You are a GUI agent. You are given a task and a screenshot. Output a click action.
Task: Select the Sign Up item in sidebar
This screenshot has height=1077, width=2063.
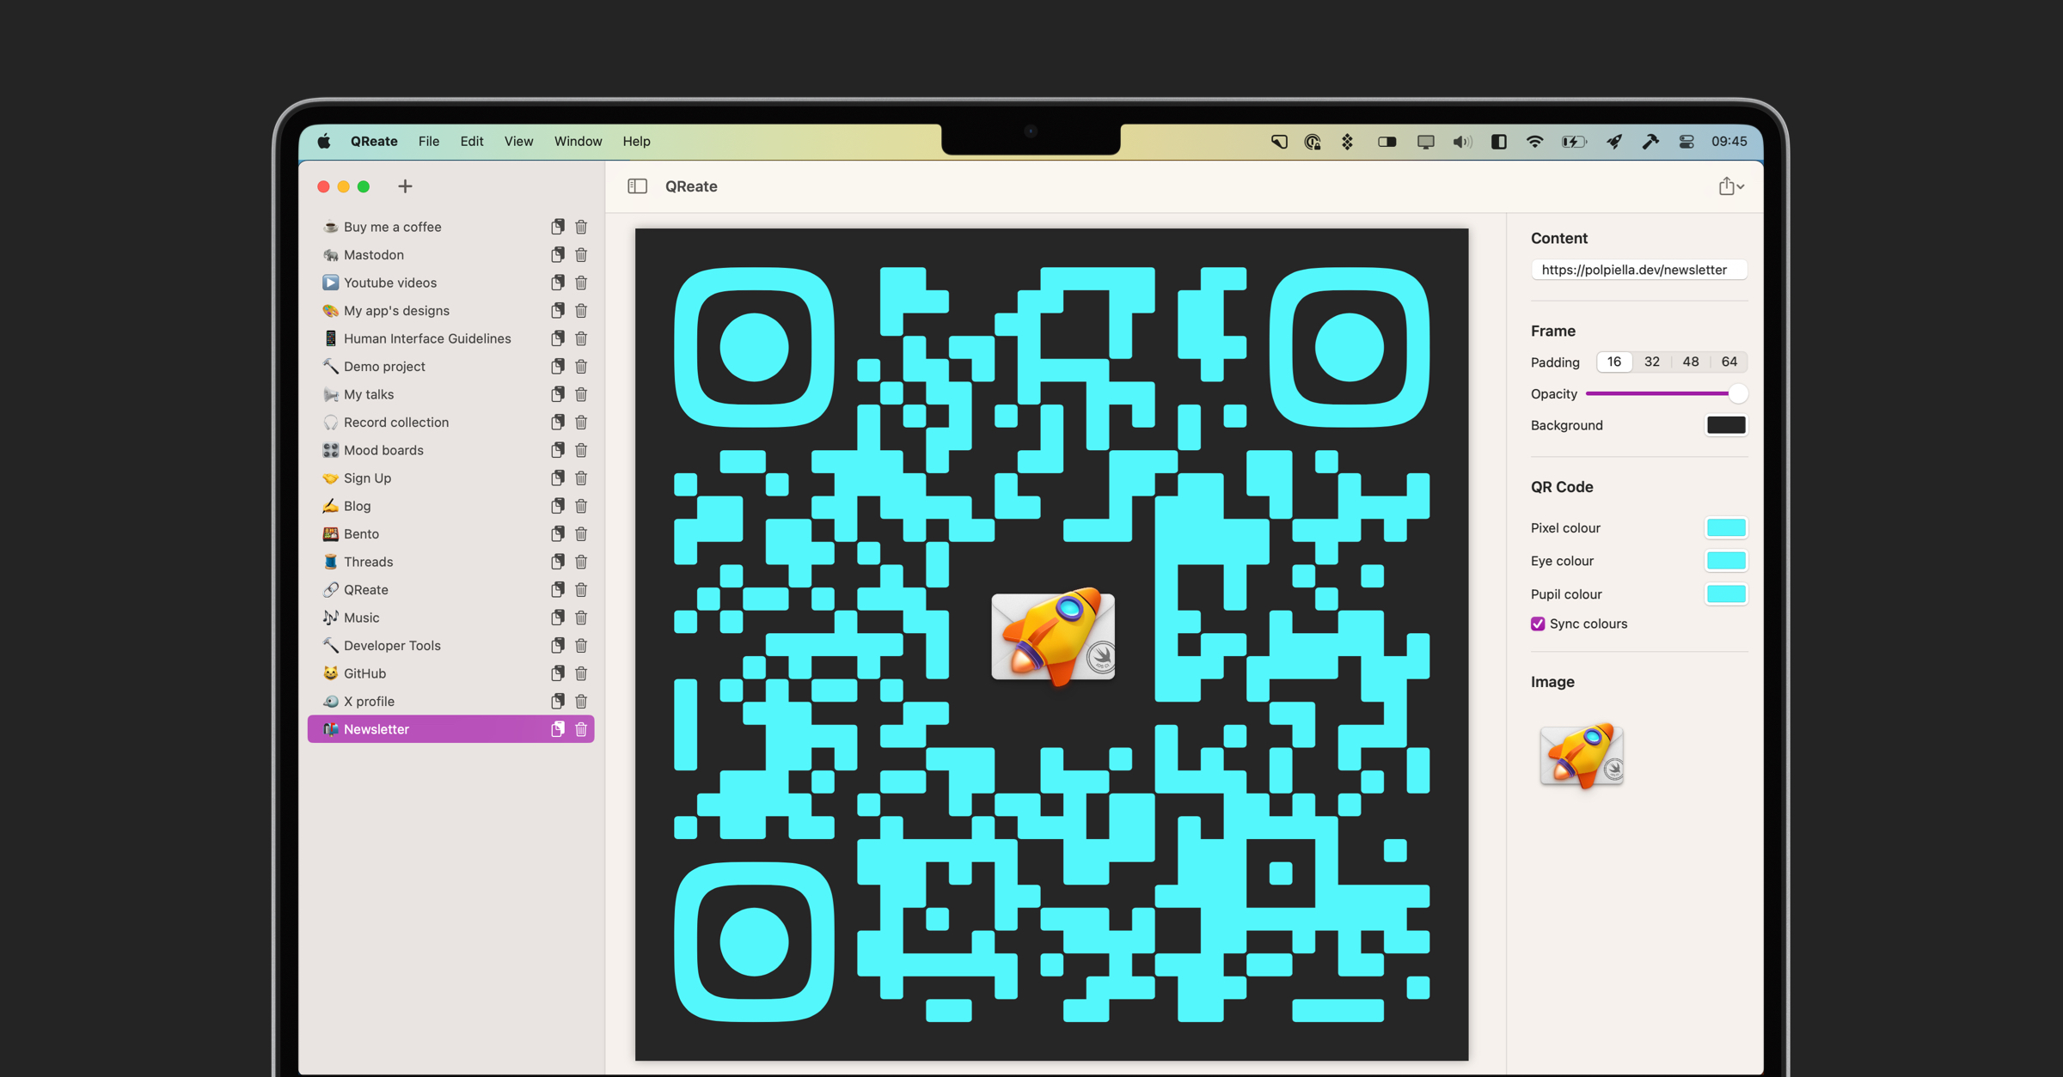click(x=450, y=478)
